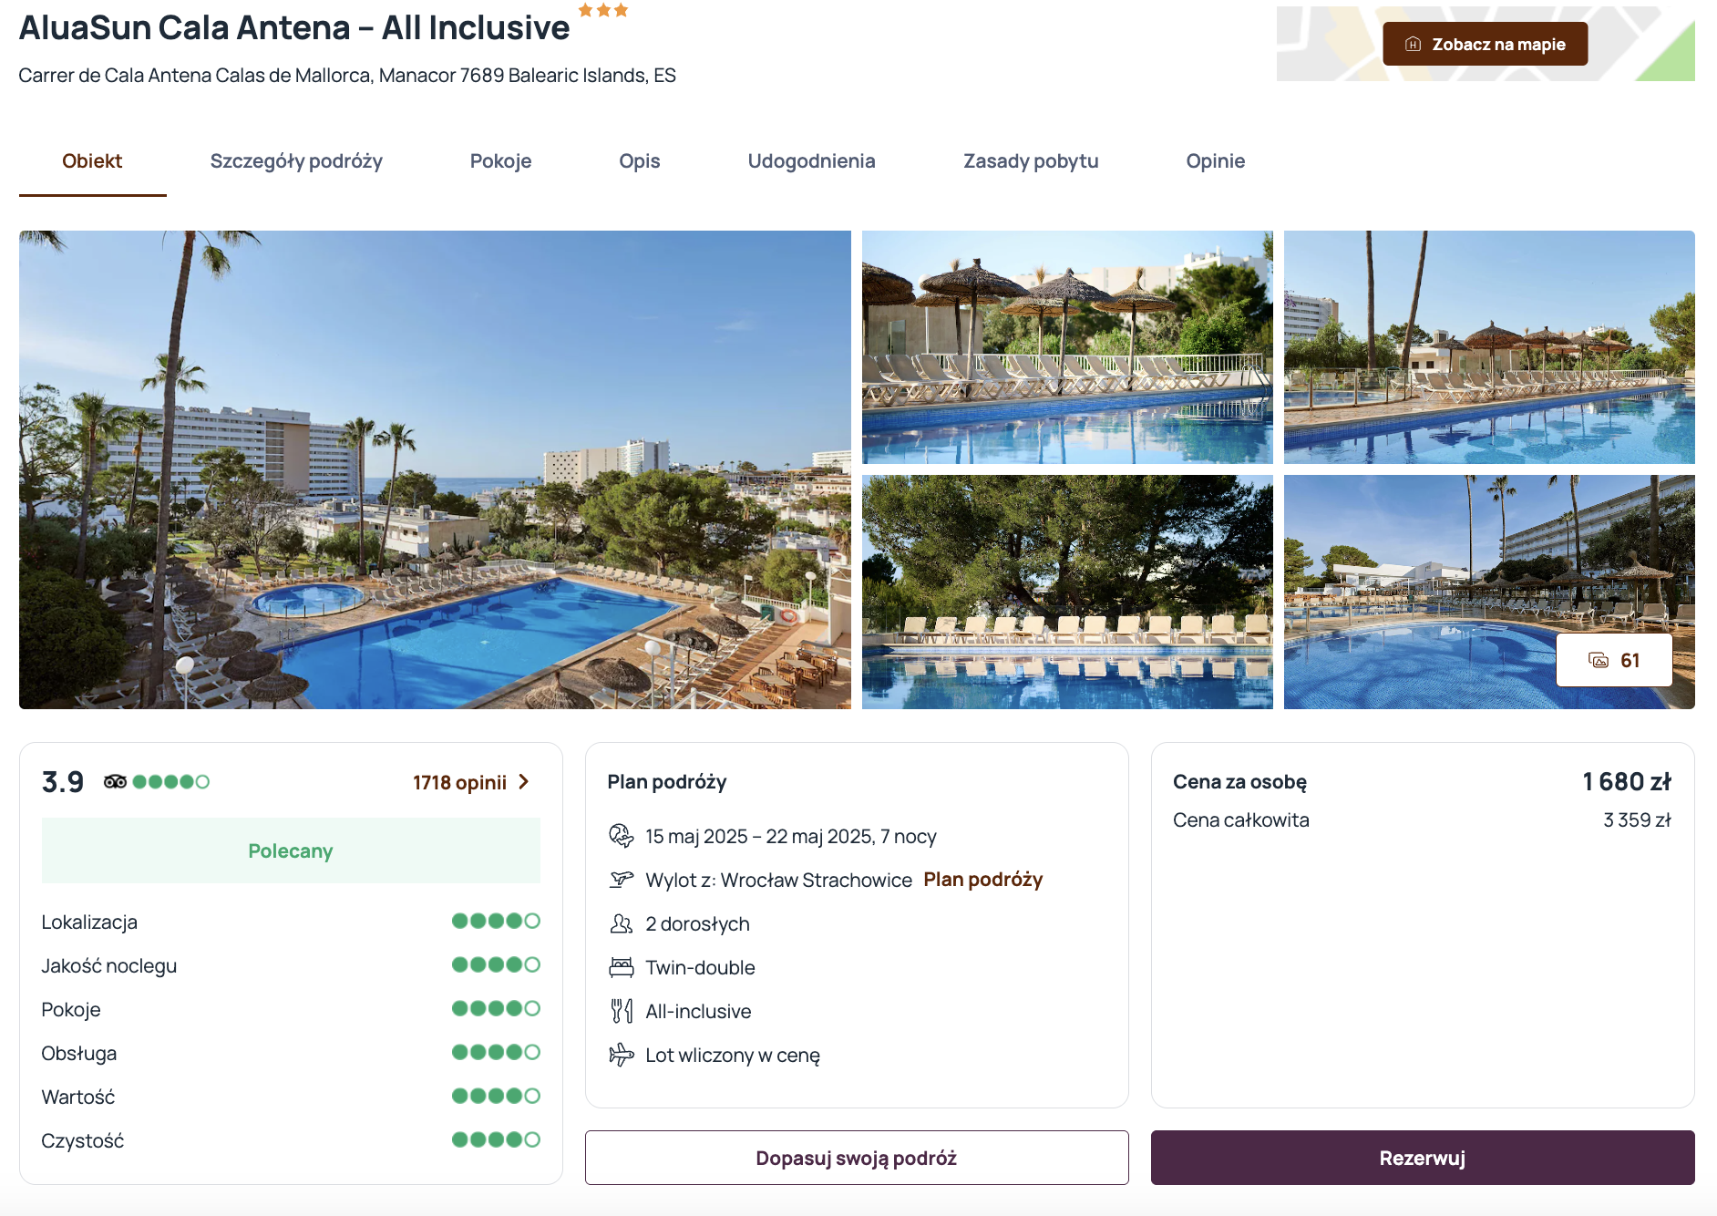Click the airplane icon by Lot wliczony
Screen dimensions: 1717x1216
[621, 1055]
